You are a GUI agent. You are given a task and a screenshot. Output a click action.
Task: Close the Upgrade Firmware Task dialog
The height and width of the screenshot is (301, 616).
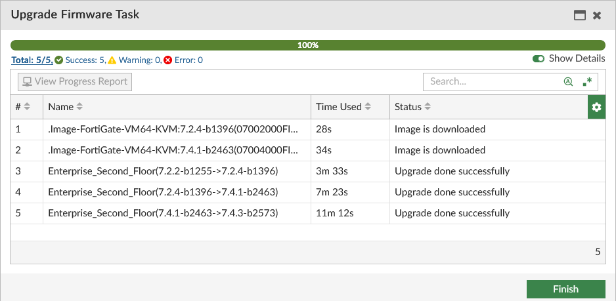(597, 15)
